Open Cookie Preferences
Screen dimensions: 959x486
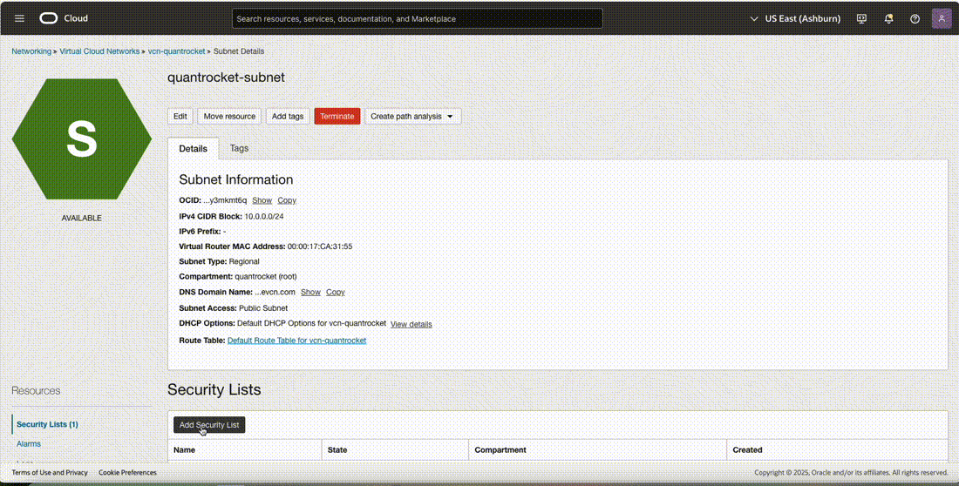(127, 473)
